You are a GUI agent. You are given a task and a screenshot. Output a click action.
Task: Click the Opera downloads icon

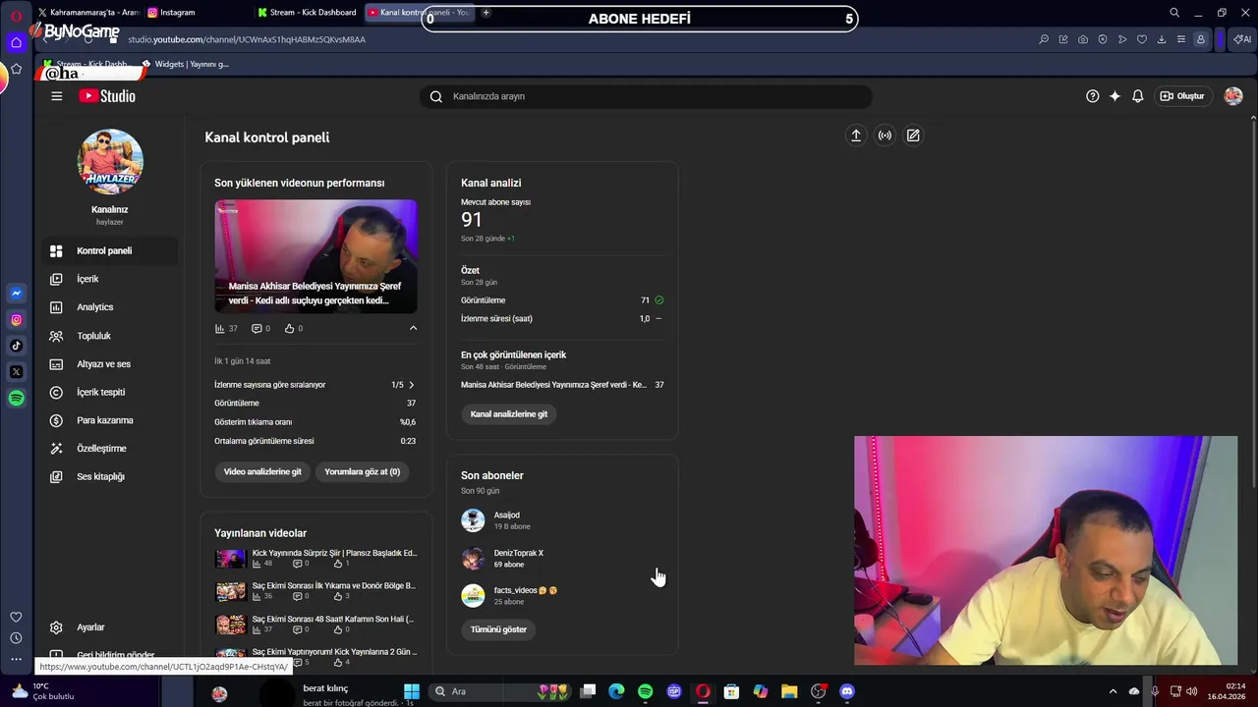click(x=1161, y=39)
